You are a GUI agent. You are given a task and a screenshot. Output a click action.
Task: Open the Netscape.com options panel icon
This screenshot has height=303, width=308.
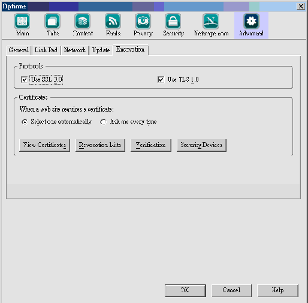(x=211, y=21)
